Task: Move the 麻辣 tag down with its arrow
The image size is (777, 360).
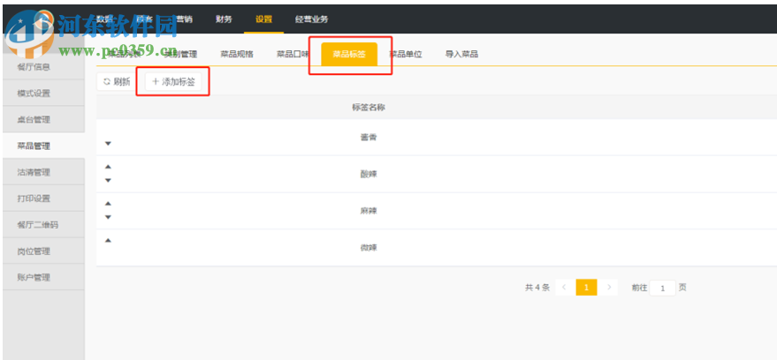Action: click(x=108, y=216)
